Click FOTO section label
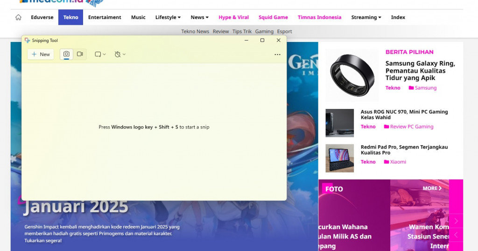 334,189
